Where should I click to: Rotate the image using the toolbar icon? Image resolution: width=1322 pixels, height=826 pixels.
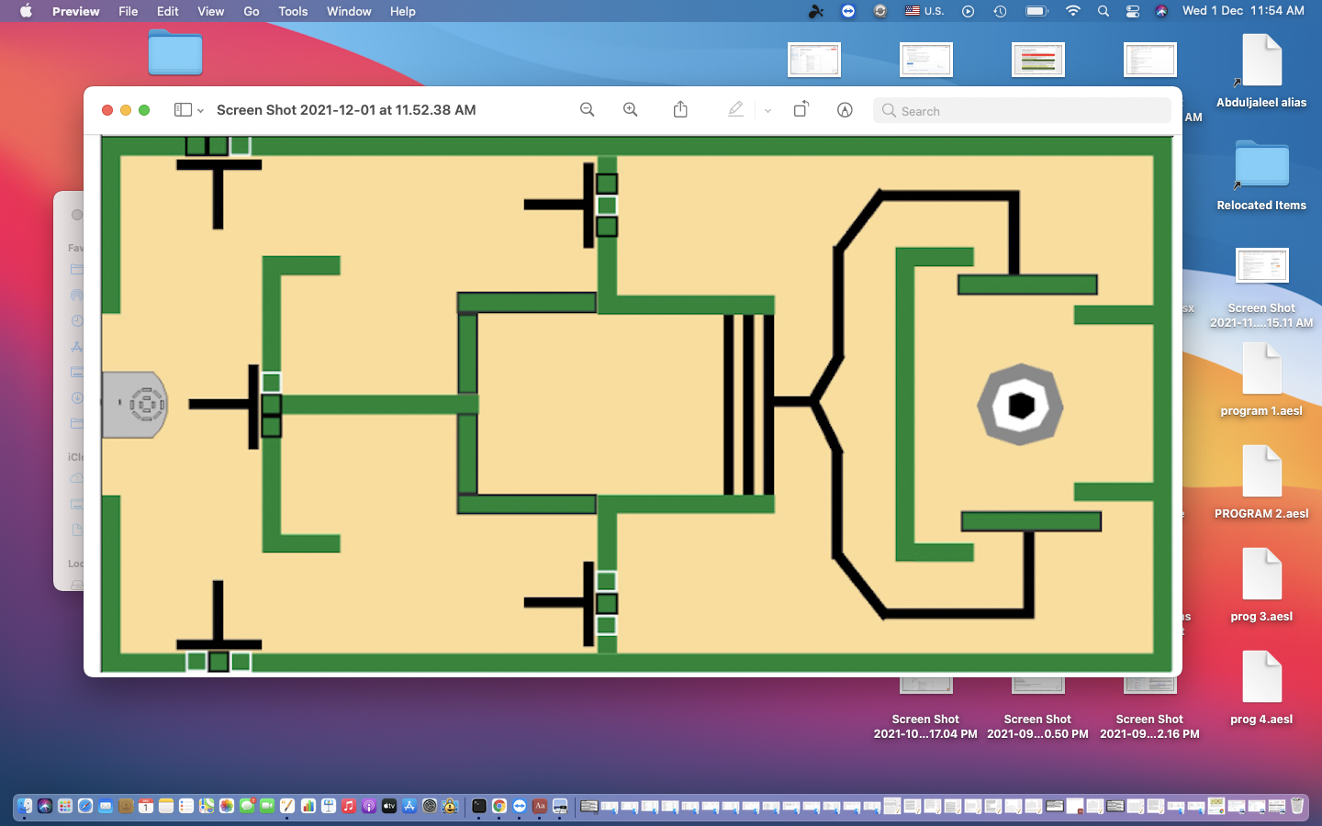point(800,109)
